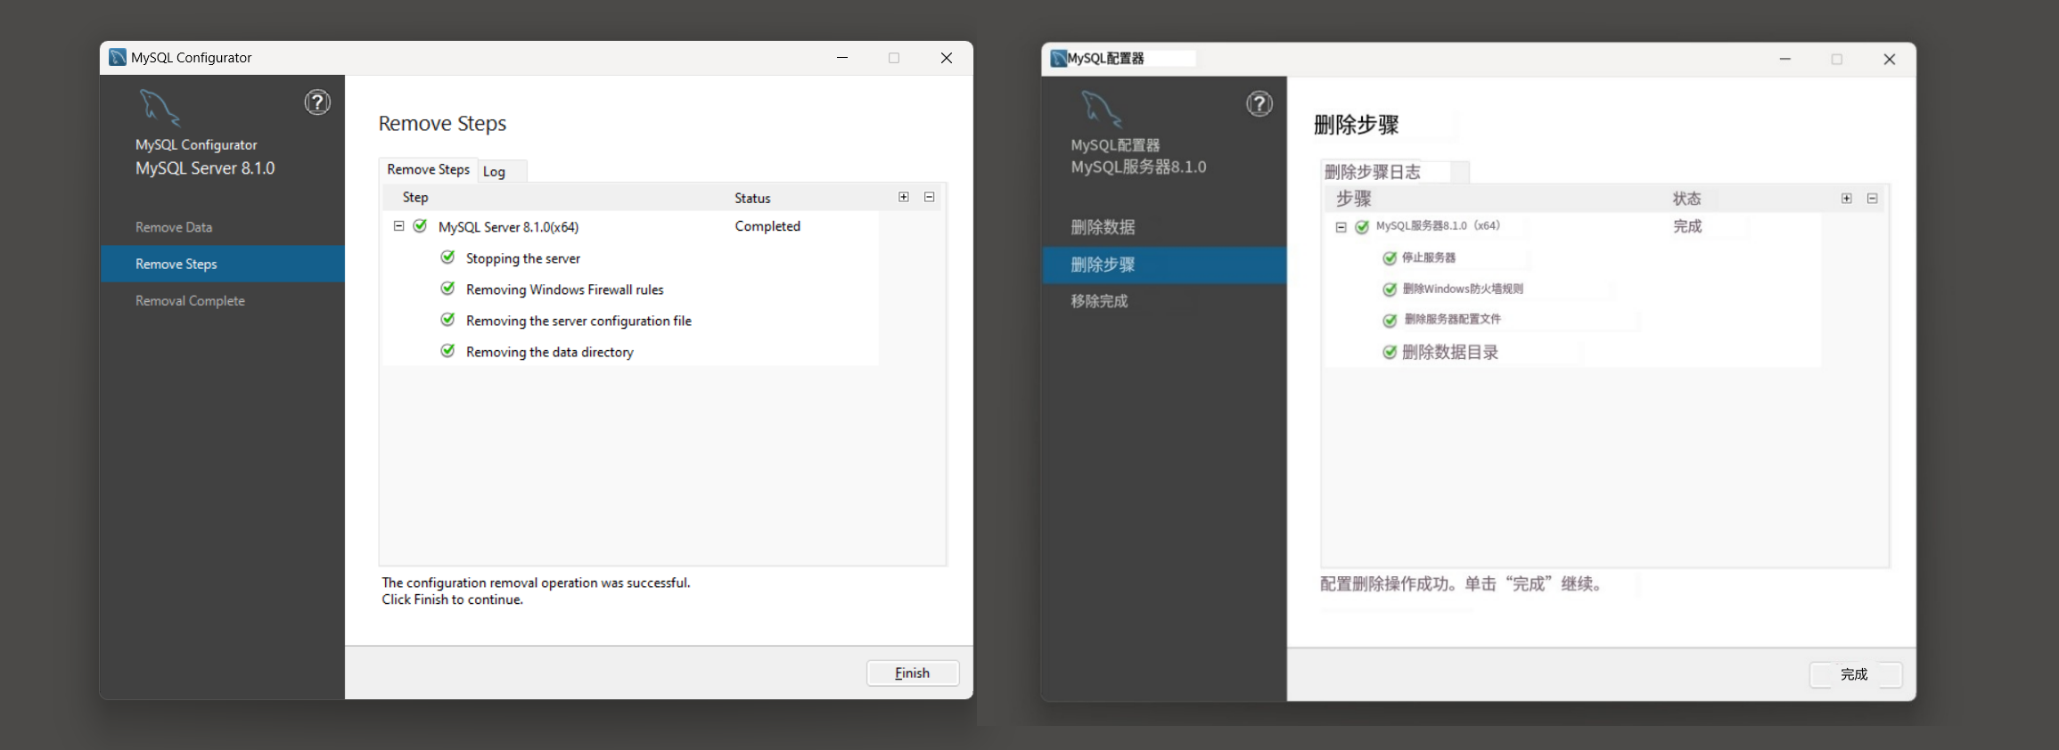Select the 删除服务器配置文件 row
The width and height of the screenshot is (2059, 750).
click(x=1453, y=319)
